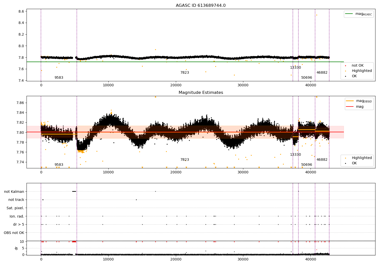Click obsid label 46882 in top plot
Image resolution: width=379 pixels, height=265 pixels.
click(322, 73)
